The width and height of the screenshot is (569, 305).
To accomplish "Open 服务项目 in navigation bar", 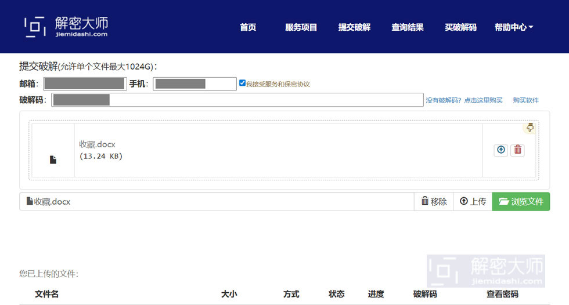I will tap(301, 27).
